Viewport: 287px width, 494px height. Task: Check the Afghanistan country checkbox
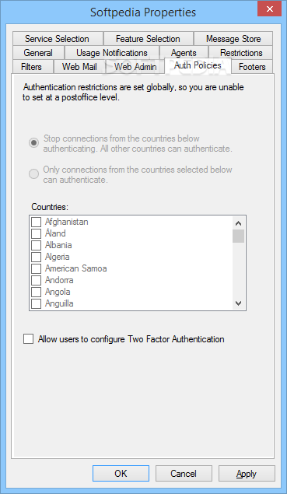click(37, 222)
